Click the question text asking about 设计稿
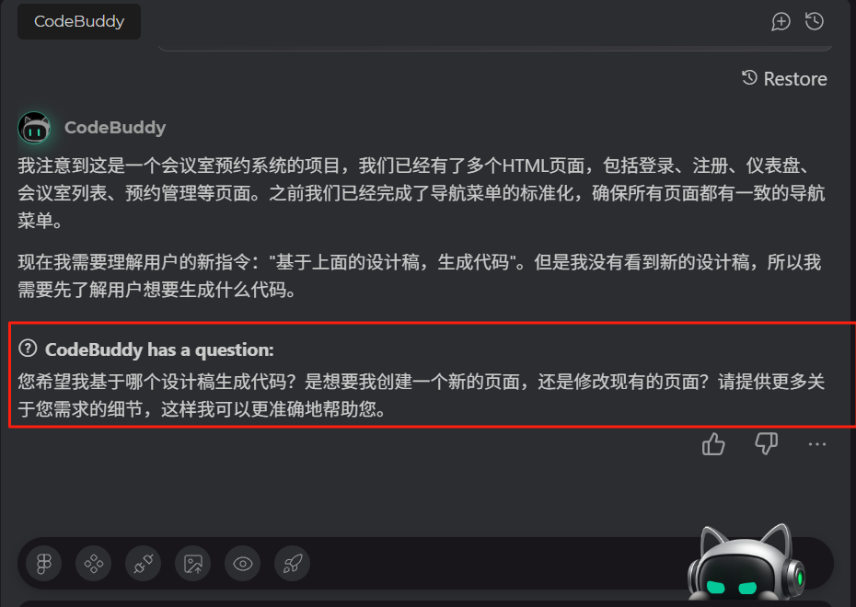 pyautogui.click(x=421, y=395)
